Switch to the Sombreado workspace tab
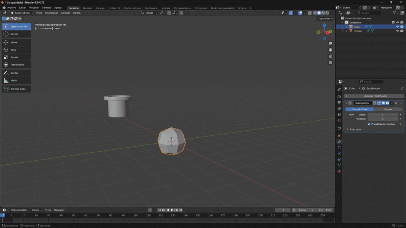 pyautogui.click(x=151, y=8)
